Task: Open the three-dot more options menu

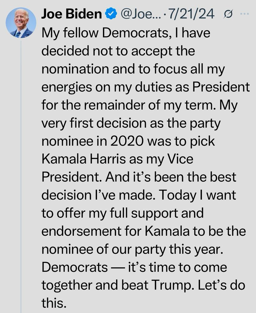Action: click(x=245, y=14)
